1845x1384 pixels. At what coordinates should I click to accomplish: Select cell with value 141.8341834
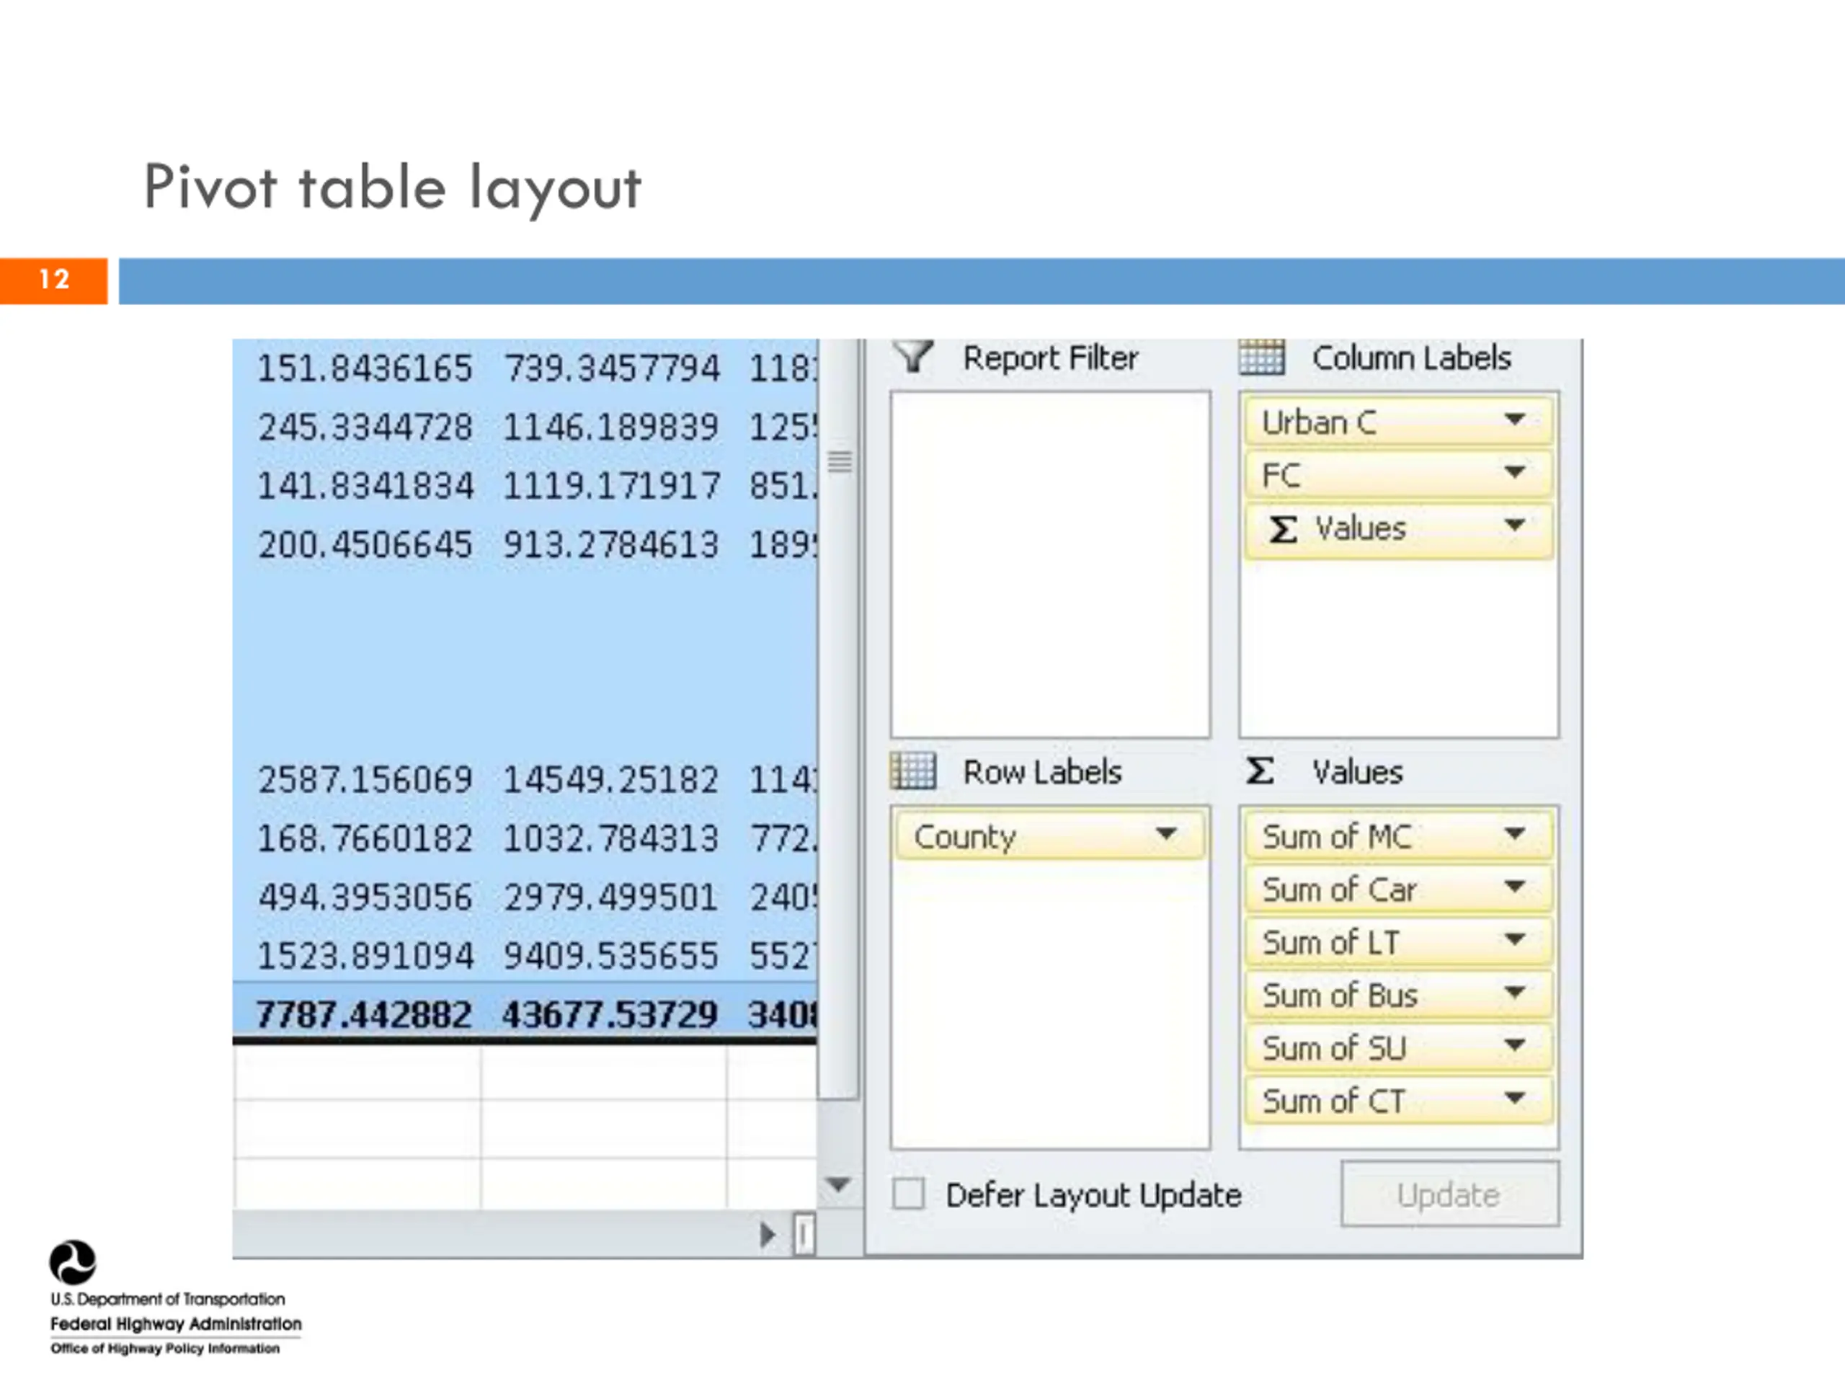365,486
